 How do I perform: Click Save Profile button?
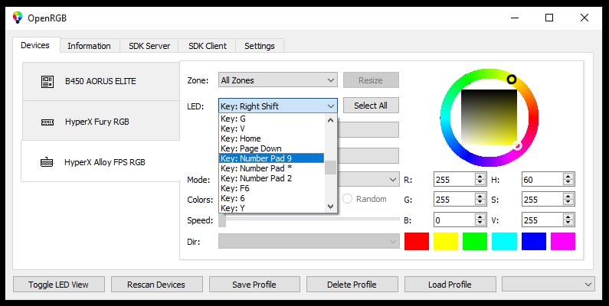pos(254,285)
